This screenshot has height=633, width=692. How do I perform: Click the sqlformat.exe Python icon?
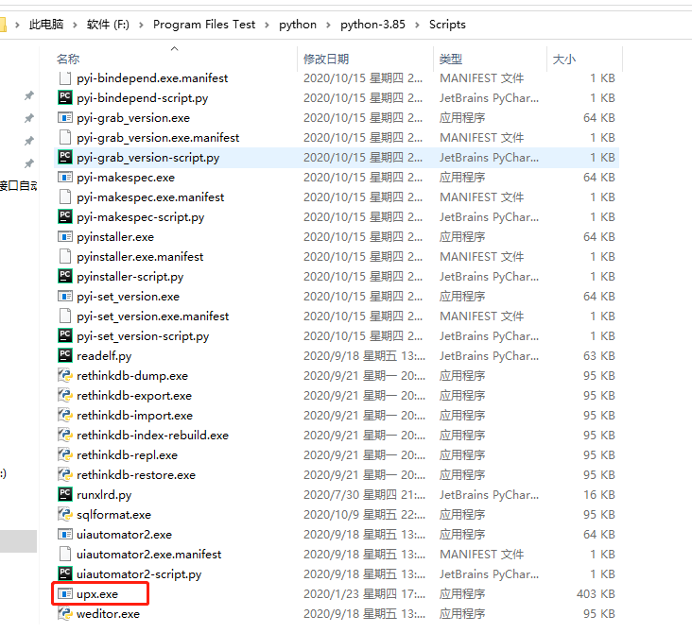coord(65,514)
